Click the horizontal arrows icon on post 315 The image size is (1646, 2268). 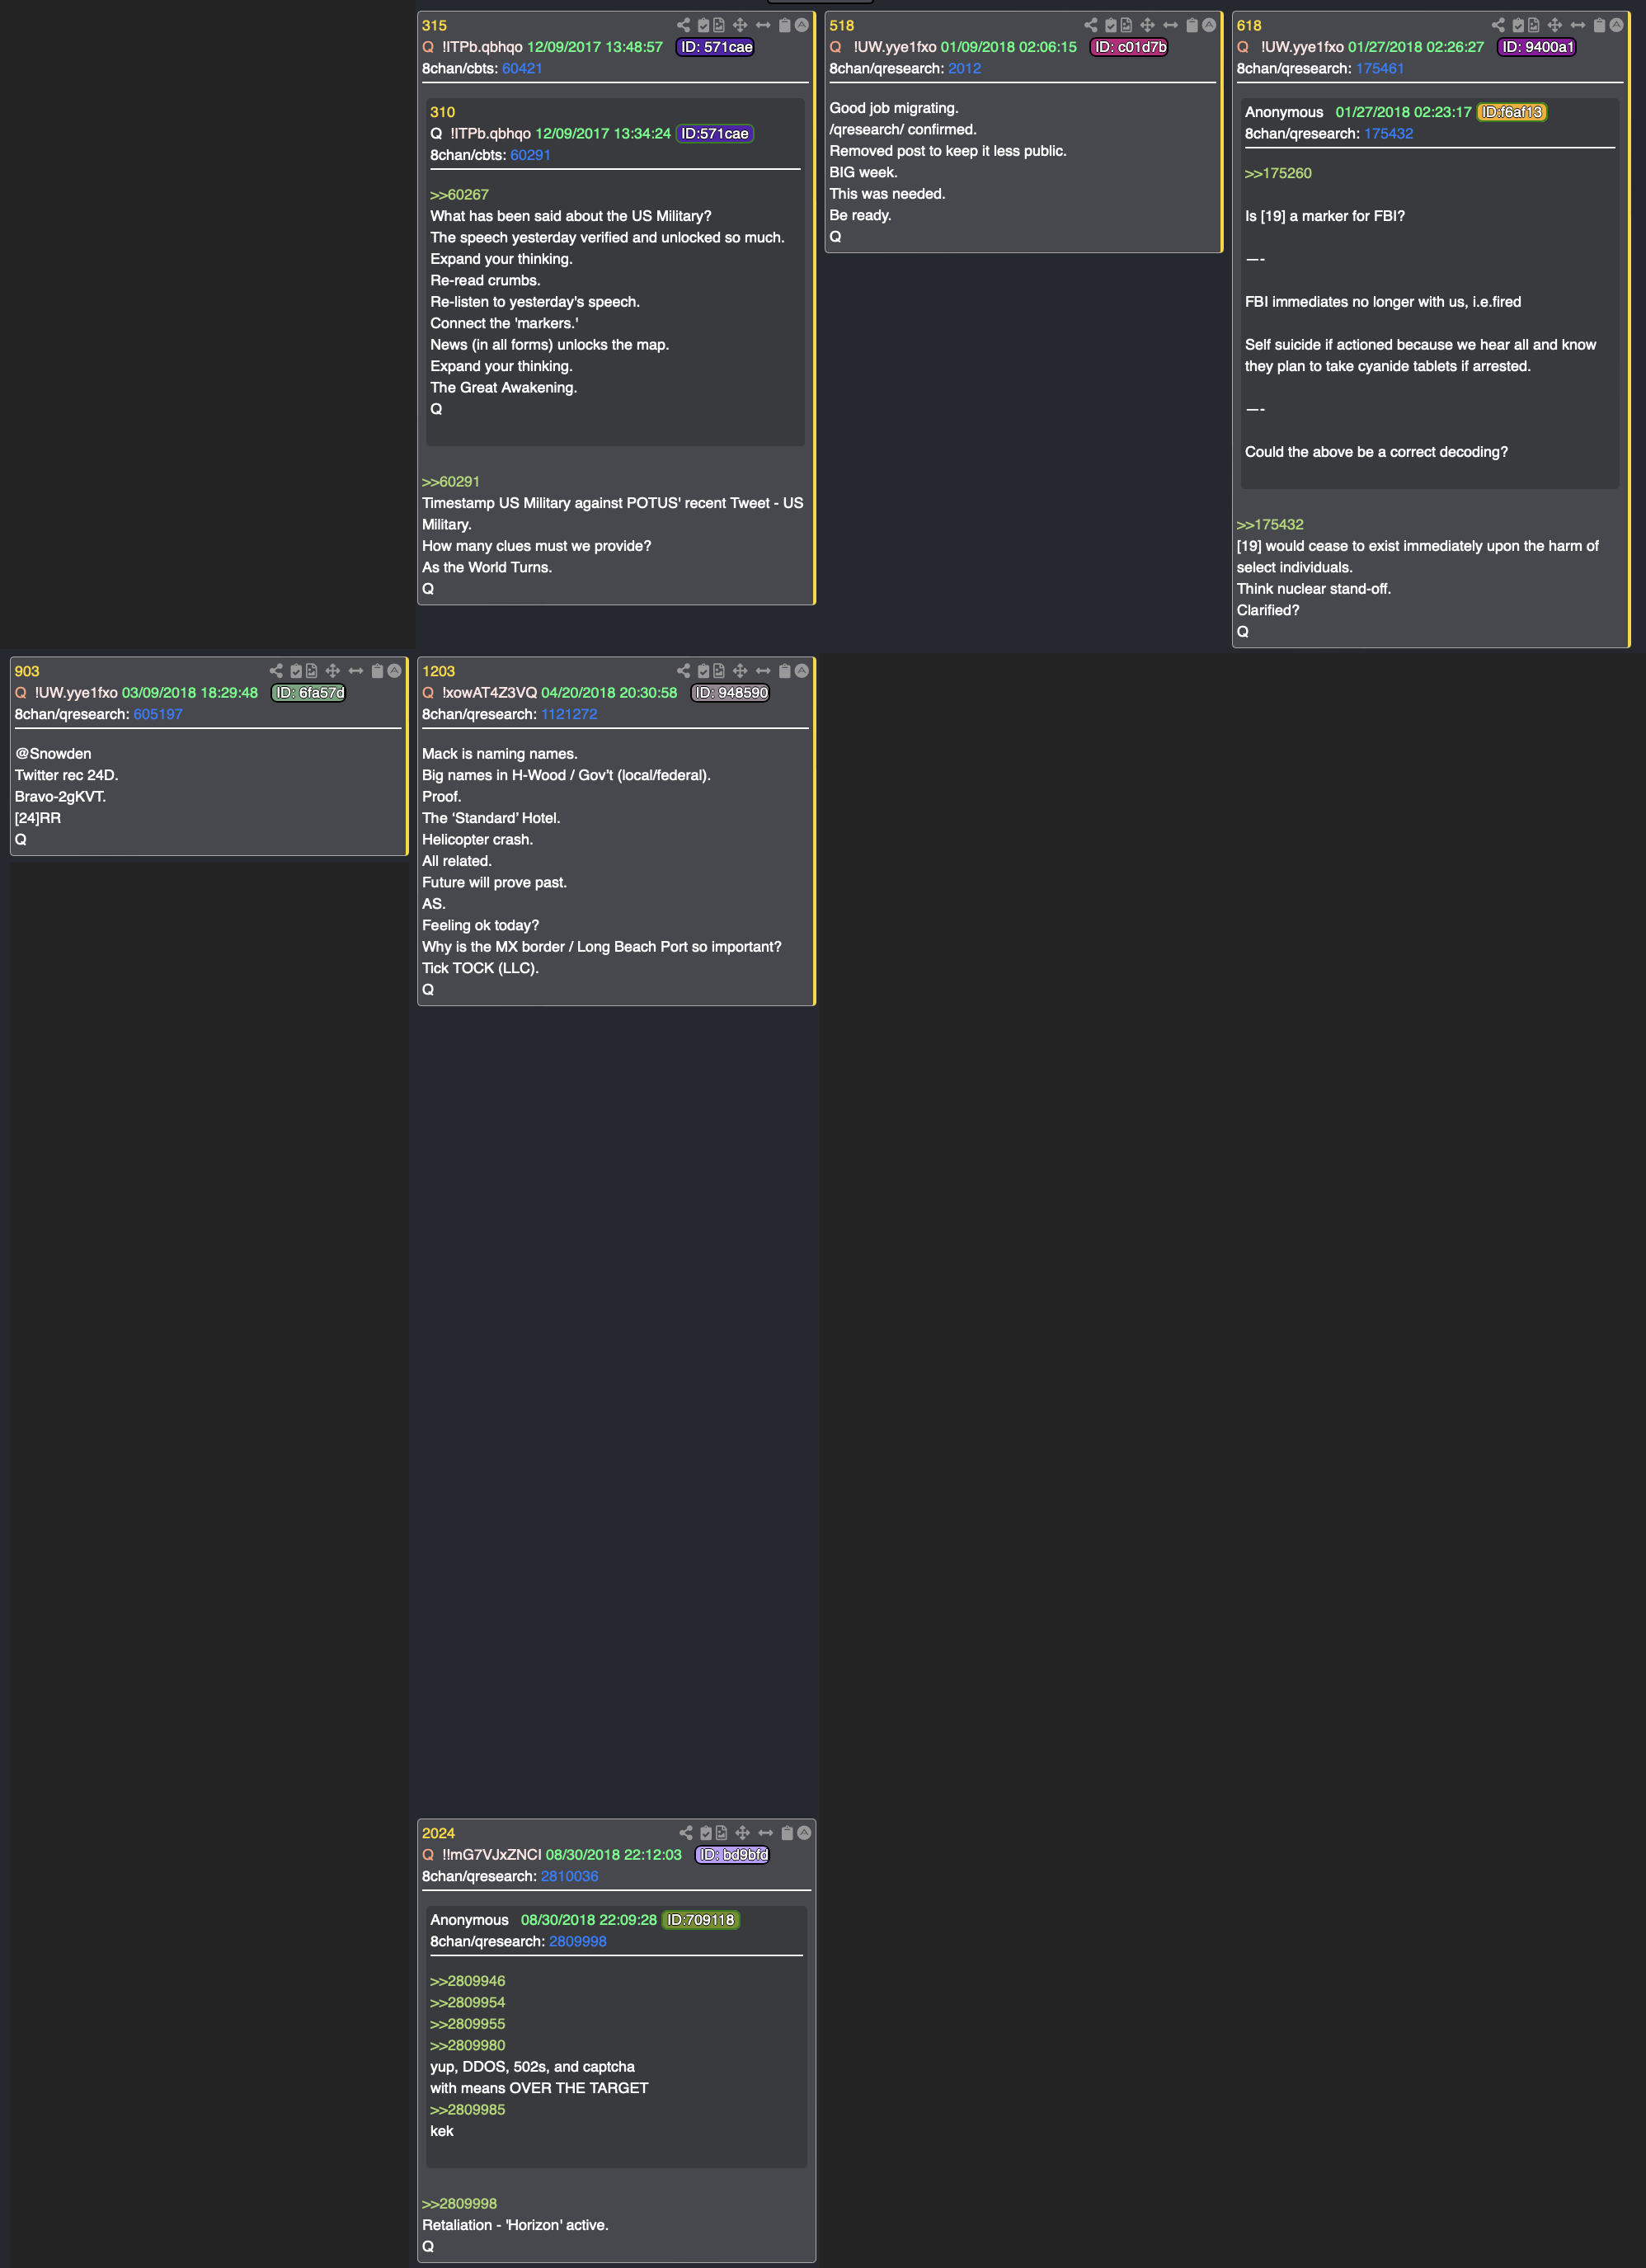(763, 25)
